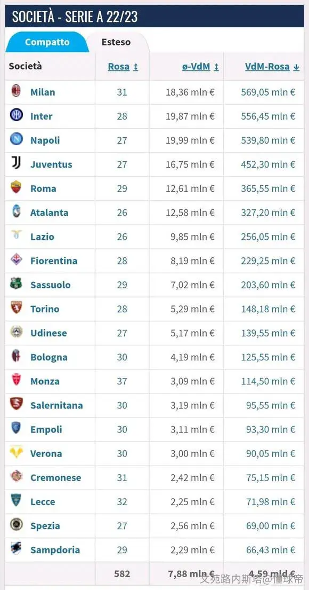Open Lazio's 9,85 mln € average value

pyautogui.click(x=193, y=237)
